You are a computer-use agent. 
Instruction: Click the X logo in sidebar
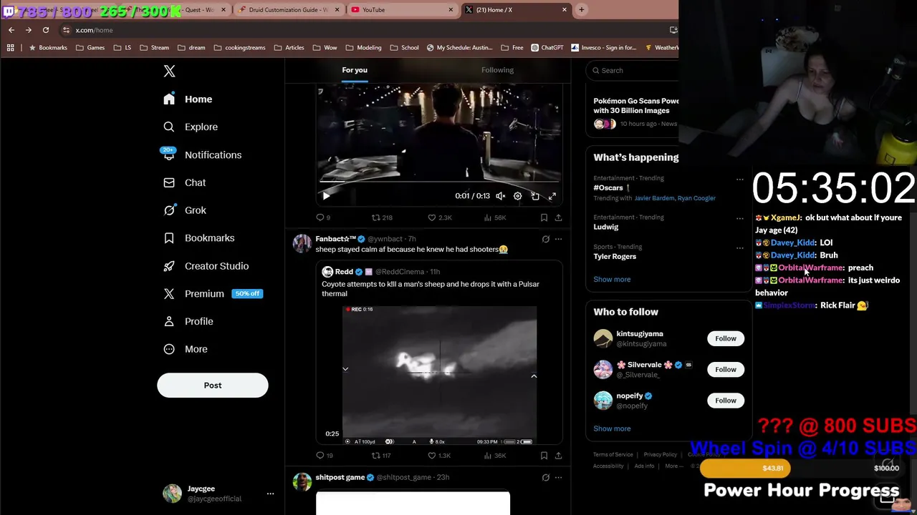[x=169, y=71]
